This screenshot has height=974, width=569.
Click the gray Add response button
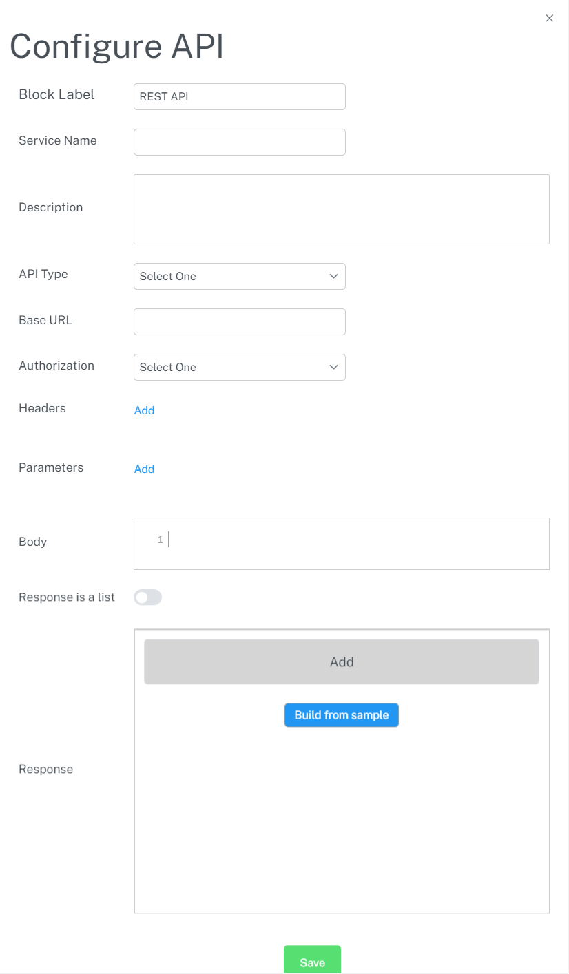tap(341, 661)
